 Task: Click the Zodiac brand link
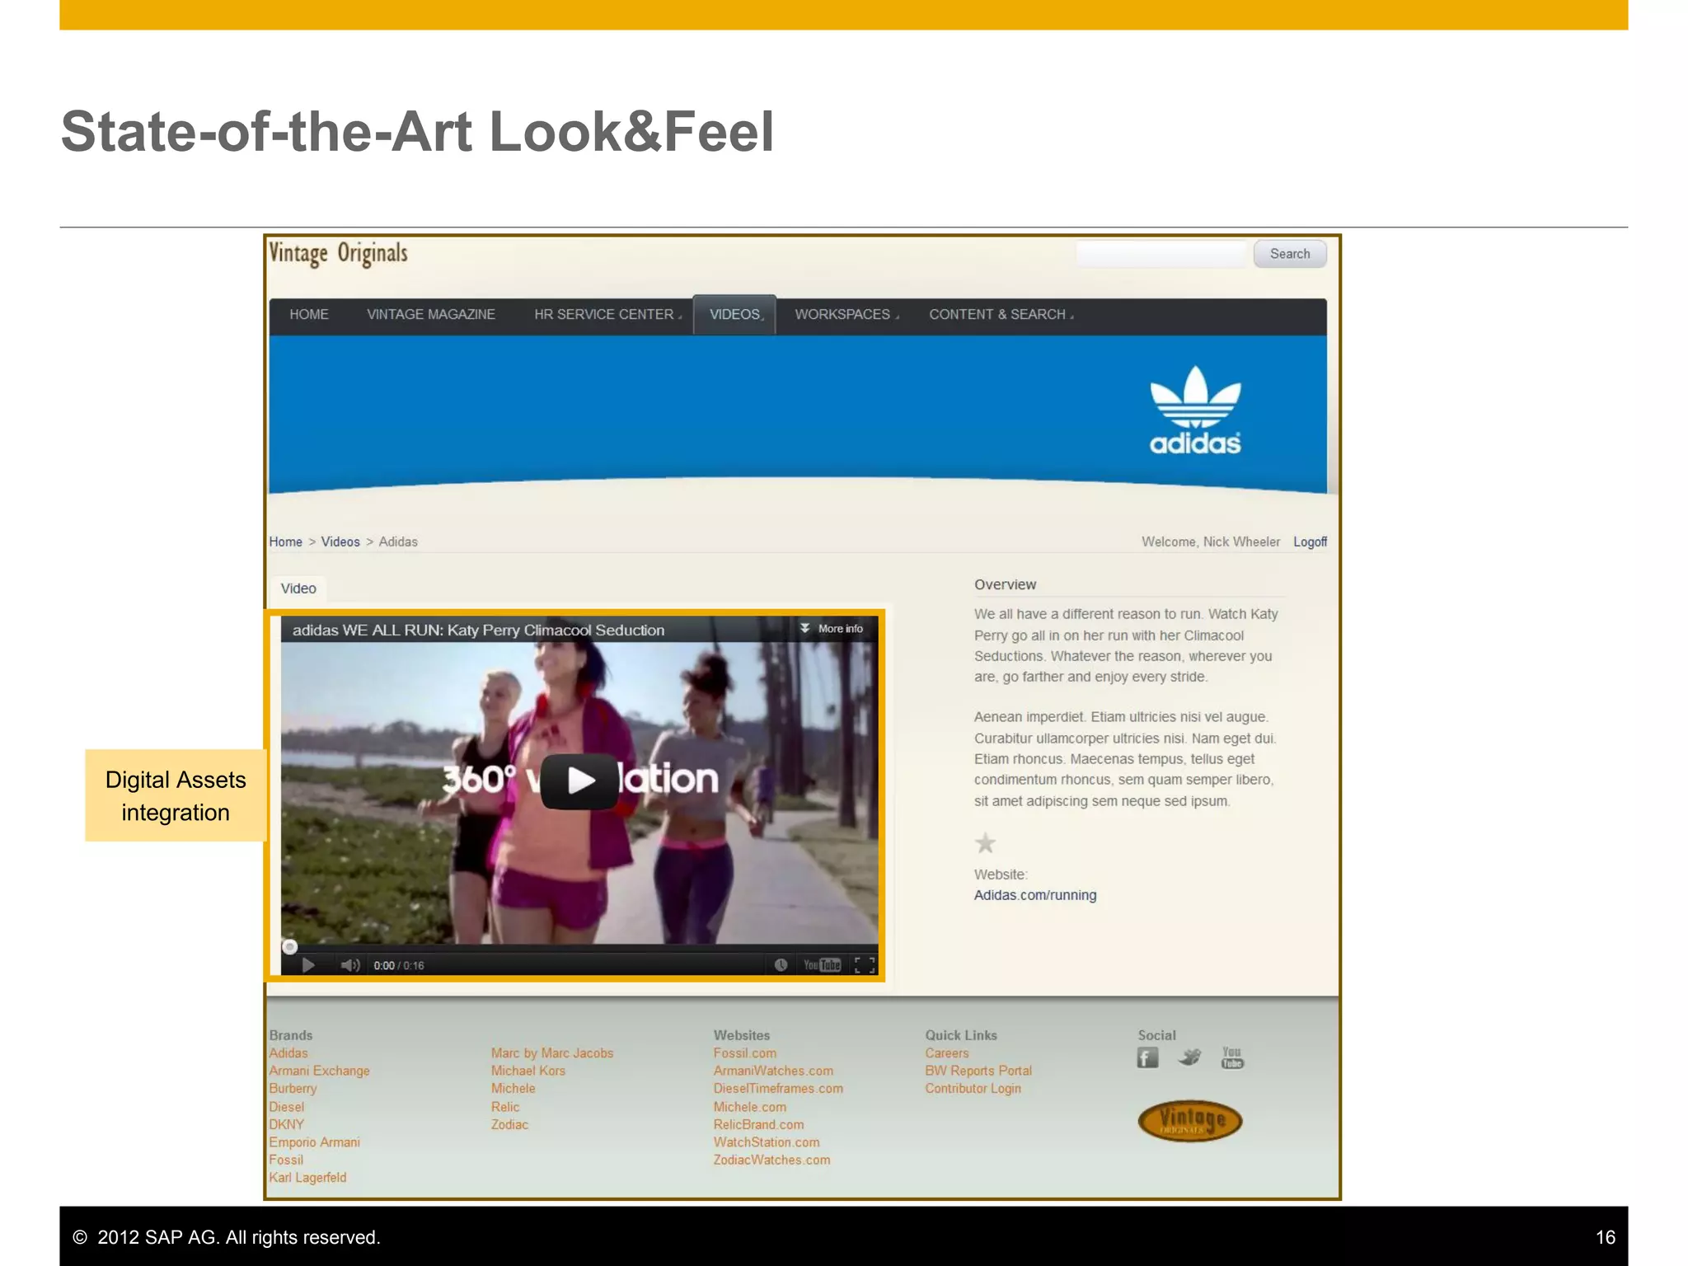[x=509, y=1124]
